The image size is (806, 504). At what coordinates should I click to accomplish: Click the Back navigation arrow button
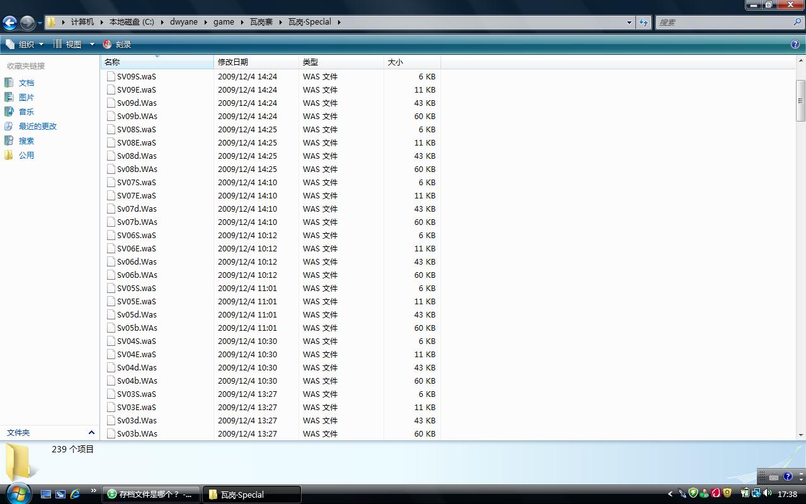pyautogui.click(x=9, y=23)
